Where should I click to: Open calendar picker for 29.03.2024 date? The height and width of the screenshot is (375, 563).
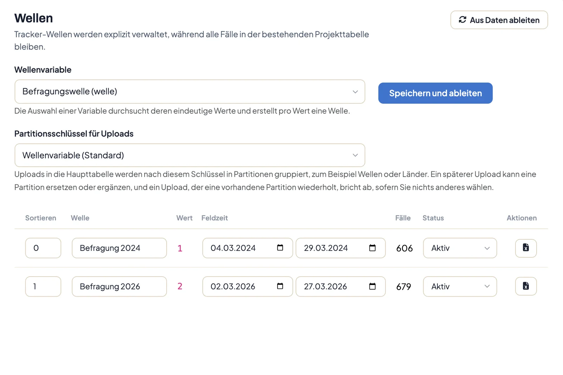[x=372, y=248]
